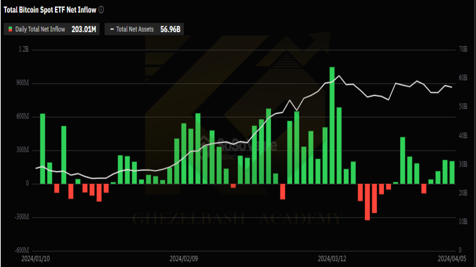Click the white line Total Net Assets marker
Viewport: 476px width, 267px height.
(112, 30)
